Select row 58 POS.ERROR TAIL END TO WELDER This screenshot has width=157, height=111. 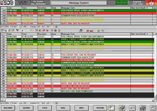tap(77, 55)
